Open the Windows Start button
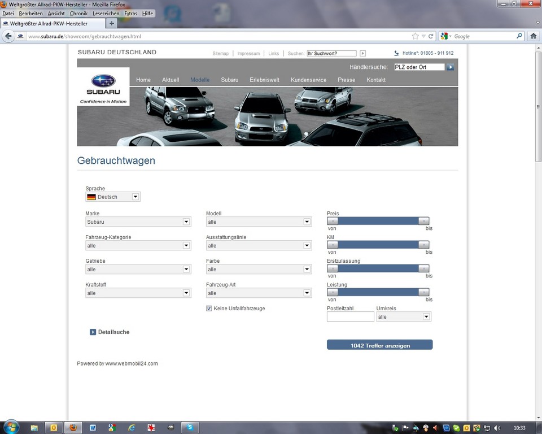This screenshot has height=434, width=542. coord(11,427)
